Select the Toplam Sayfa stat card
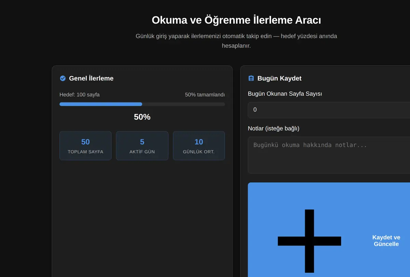The image size is (410, 277). click(x=85, y=146)
